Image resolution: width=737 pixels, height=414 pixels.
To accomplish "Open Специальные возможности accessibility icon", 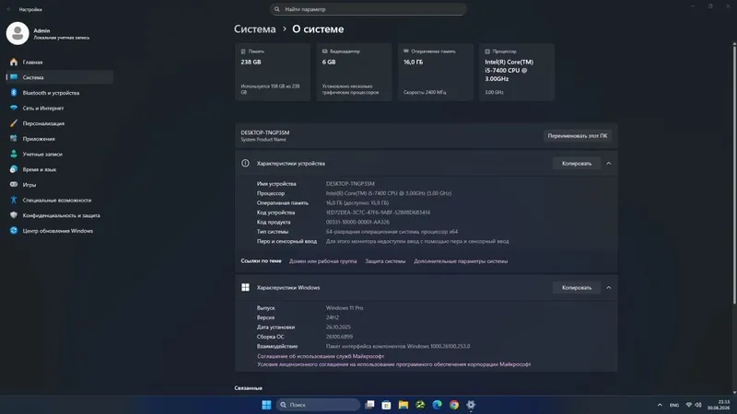I will 14,200.
